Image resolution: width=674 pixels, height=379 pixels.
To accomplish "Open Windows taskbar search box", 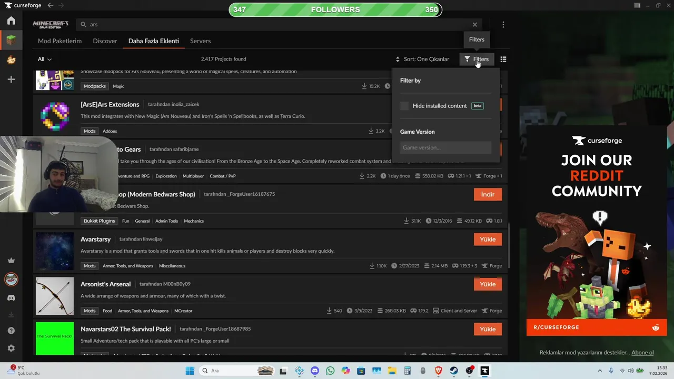I will coord(237,371).
